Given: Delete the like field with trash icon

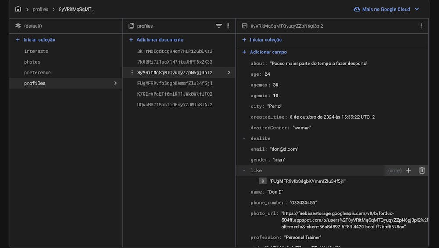Looking at the screenshot, I should 421,170.
